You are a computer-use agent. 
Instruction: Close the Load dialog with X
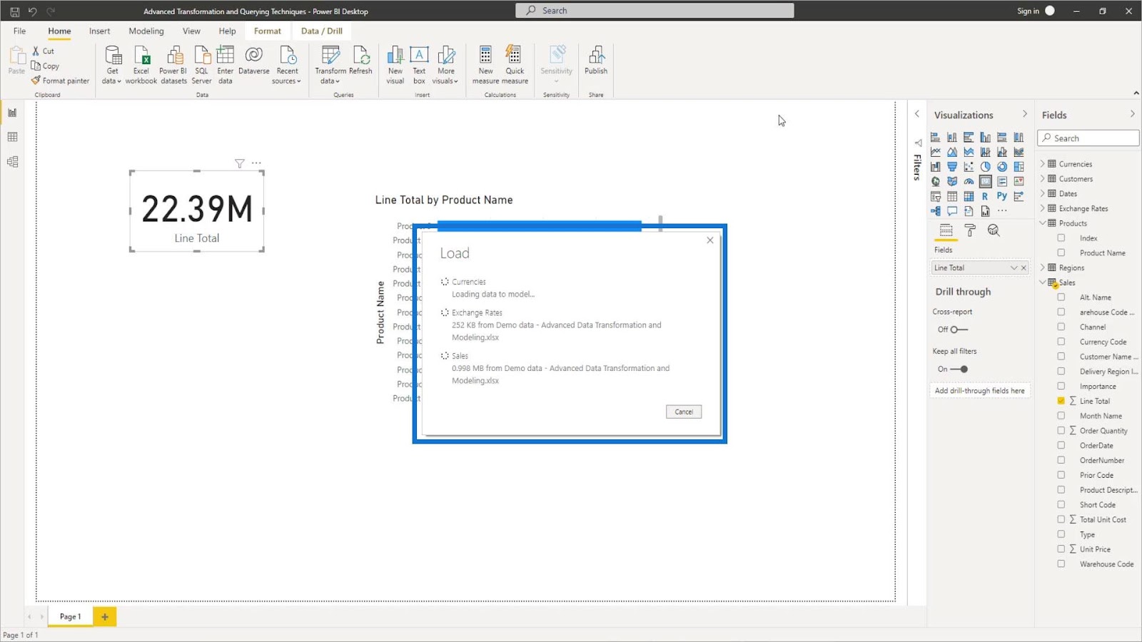pos(710,240)
